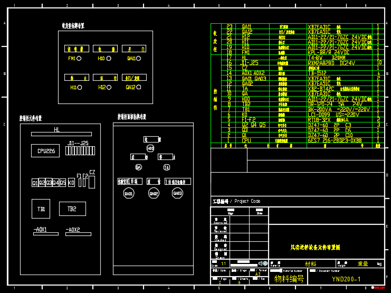The image size is (391, 293).
Task: Select the projection symbol in title block
Action: tap(262, 263)
